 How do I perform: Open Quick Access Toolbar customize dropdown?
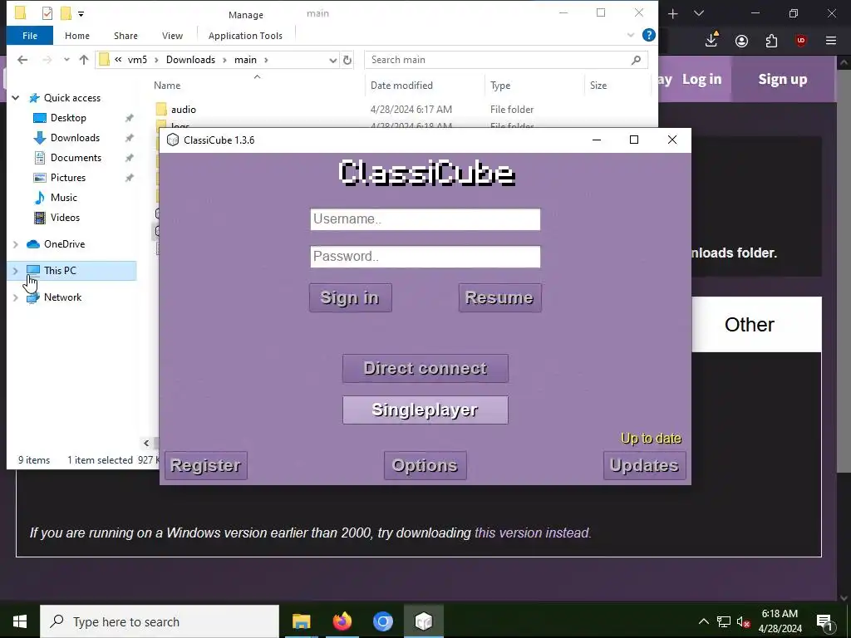click(x=81, y=13)
